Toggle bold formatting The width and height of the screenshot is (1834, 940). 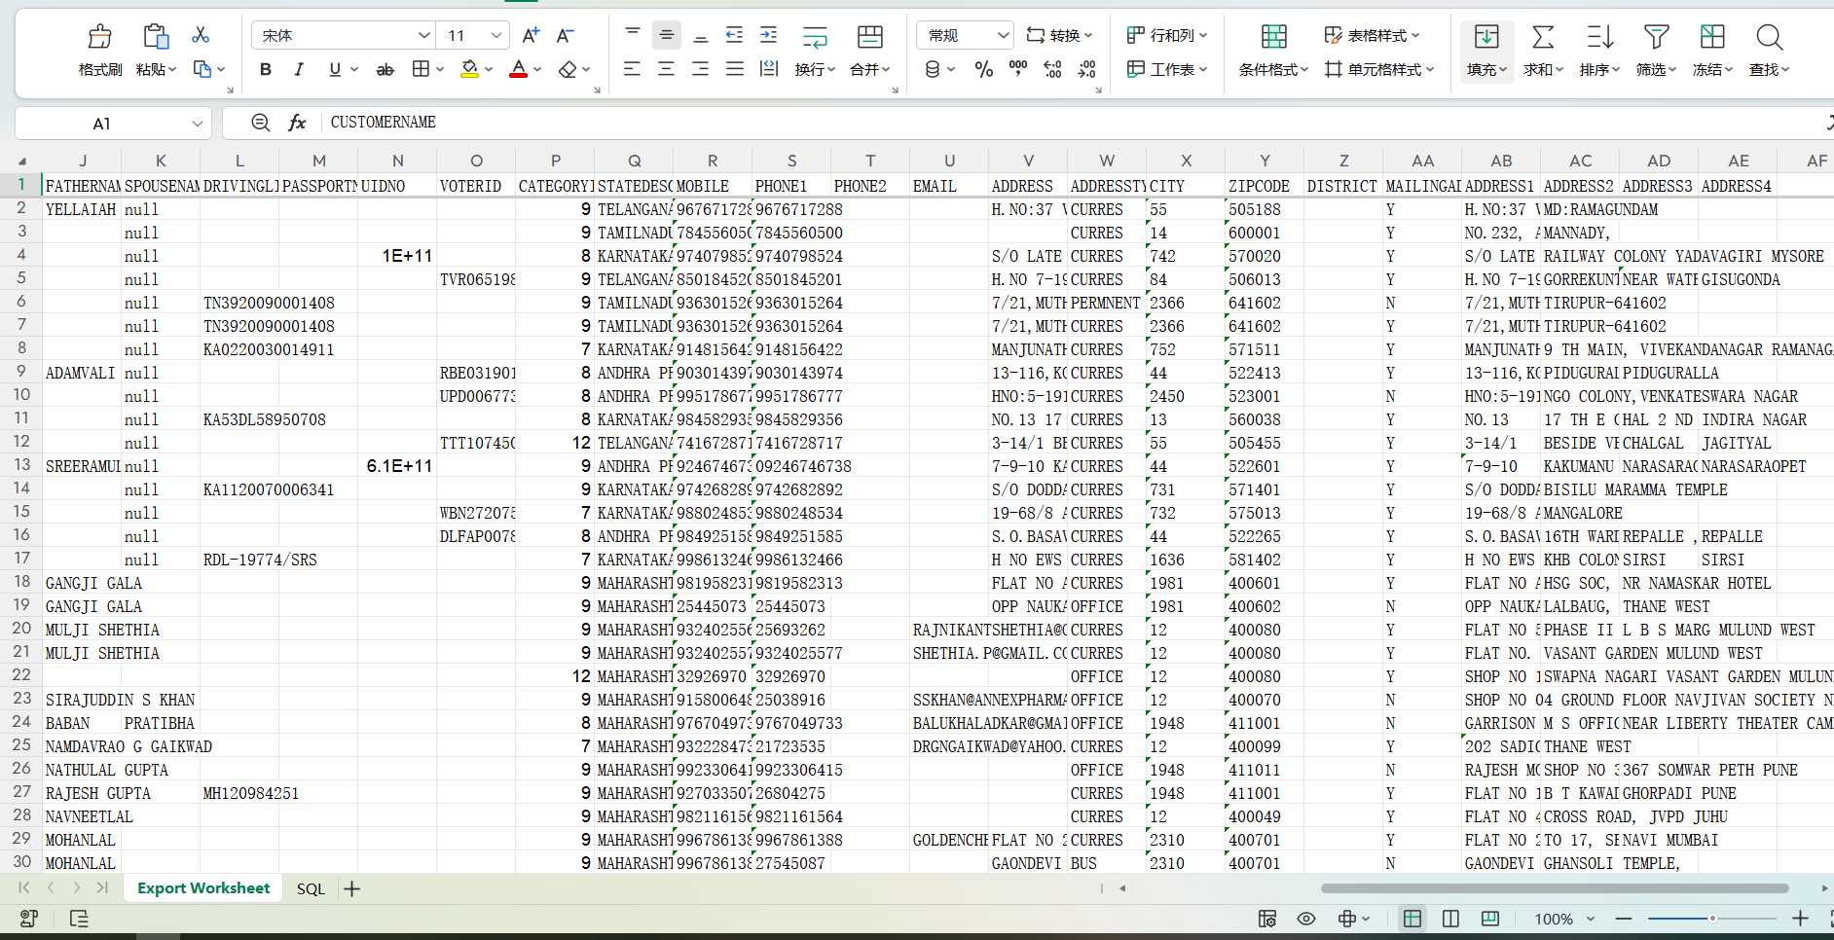click(x=265, y=69)
